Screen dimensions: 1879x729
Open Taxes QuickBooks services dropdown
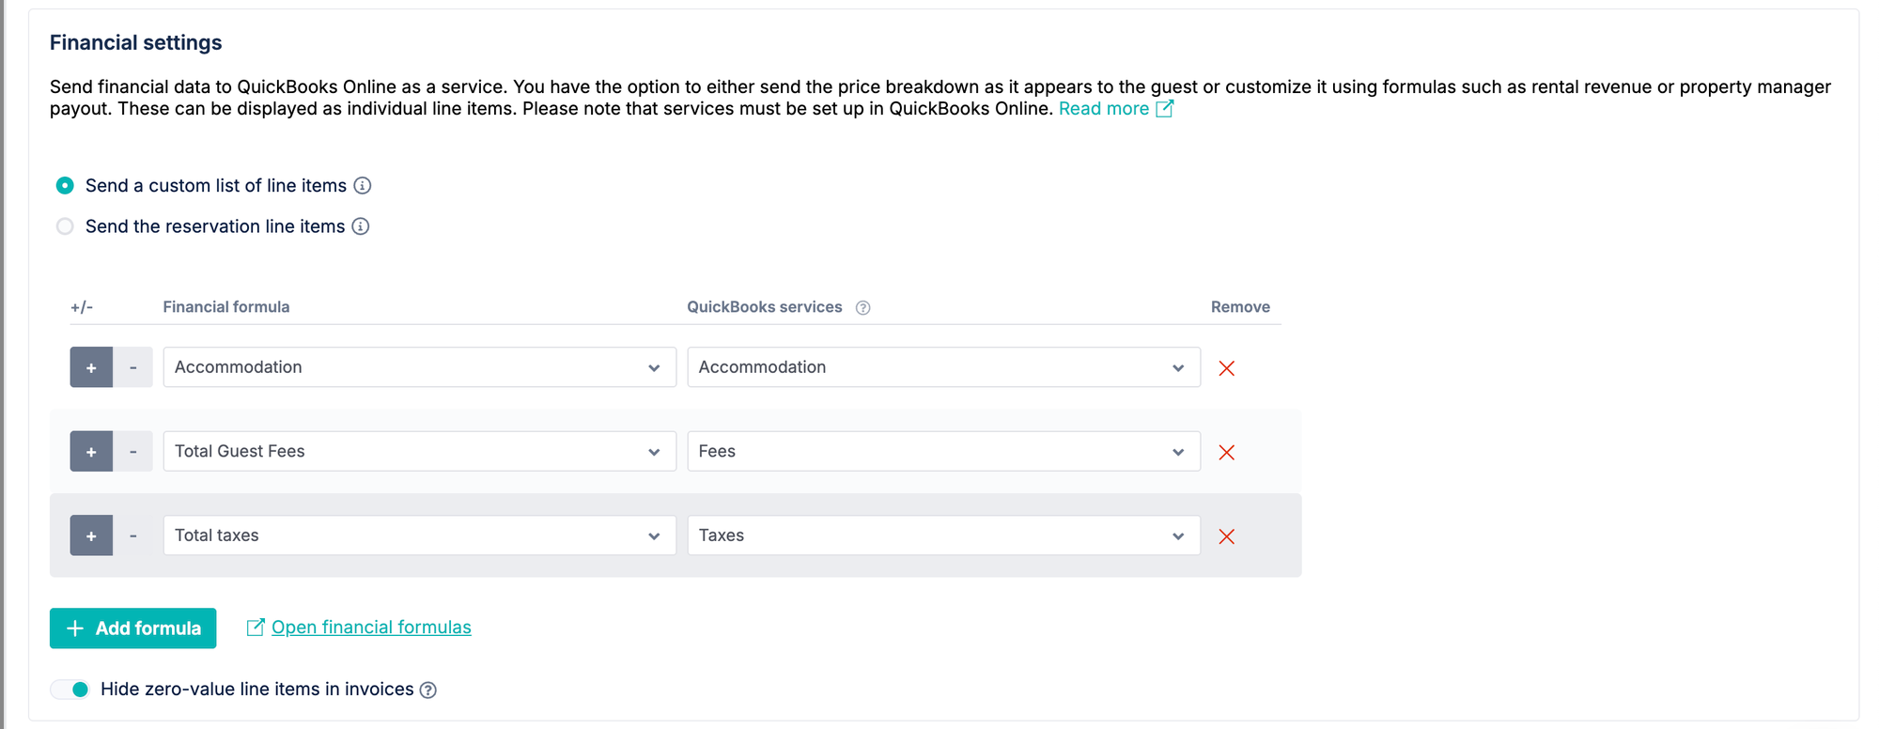click(x=943, y=535)
